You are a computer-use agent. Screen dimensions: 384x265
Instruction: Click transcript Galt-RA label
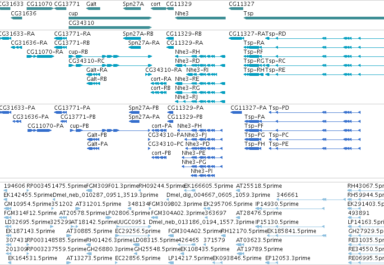coord(97,70)
